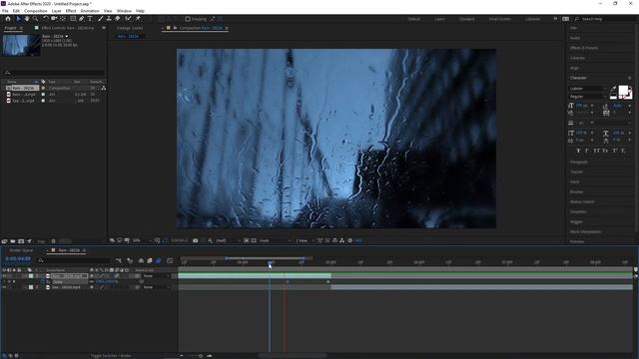Click the Frame Blending icon in timeline header
This screenshot has height=359, width=639.
(150, 260)
